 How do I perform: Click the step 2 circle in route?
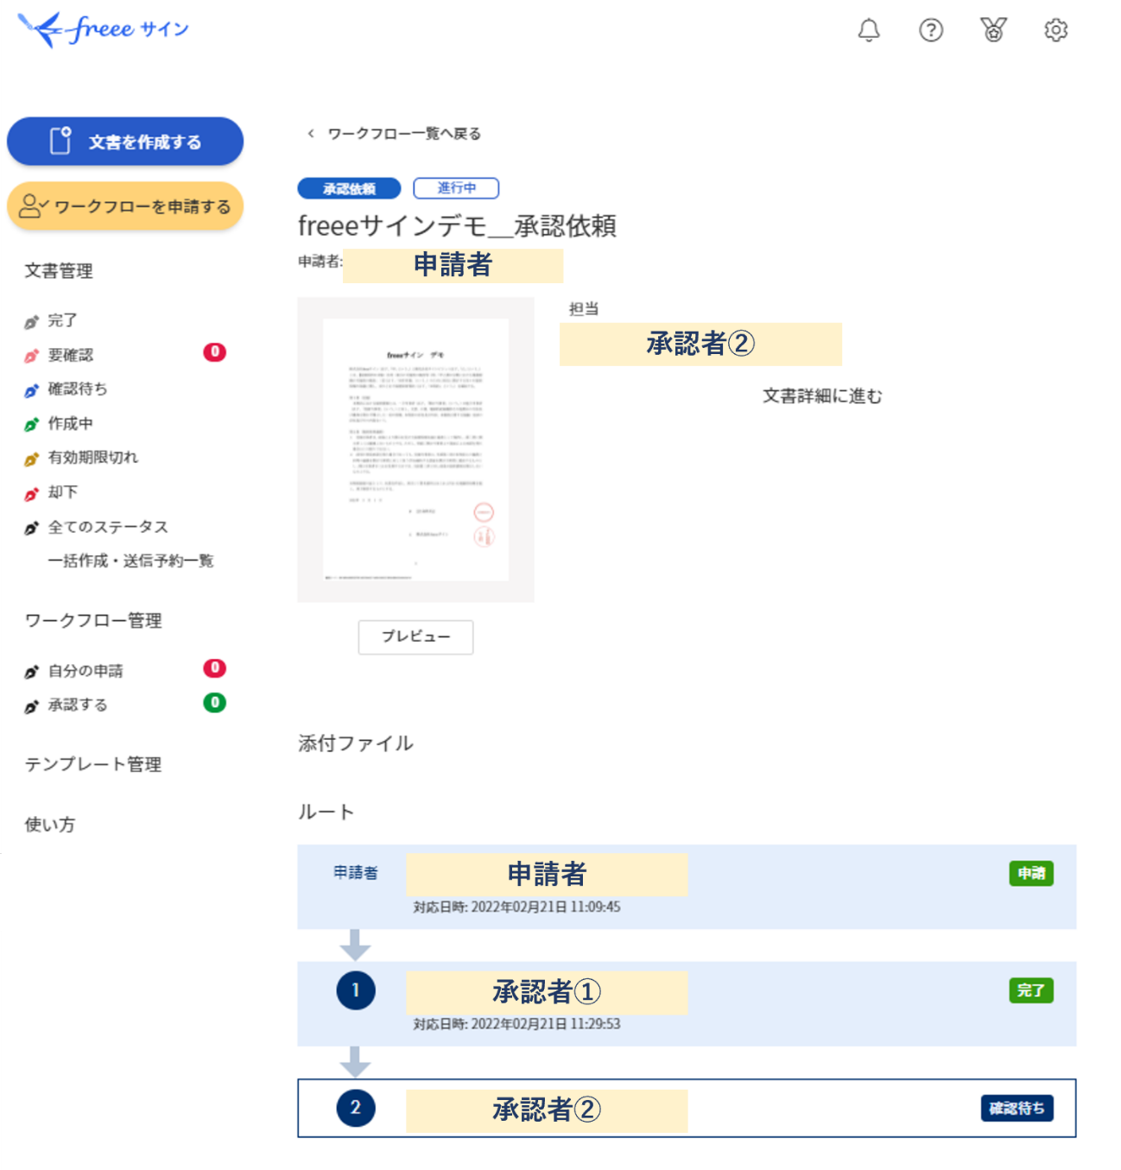[356, 1108]
